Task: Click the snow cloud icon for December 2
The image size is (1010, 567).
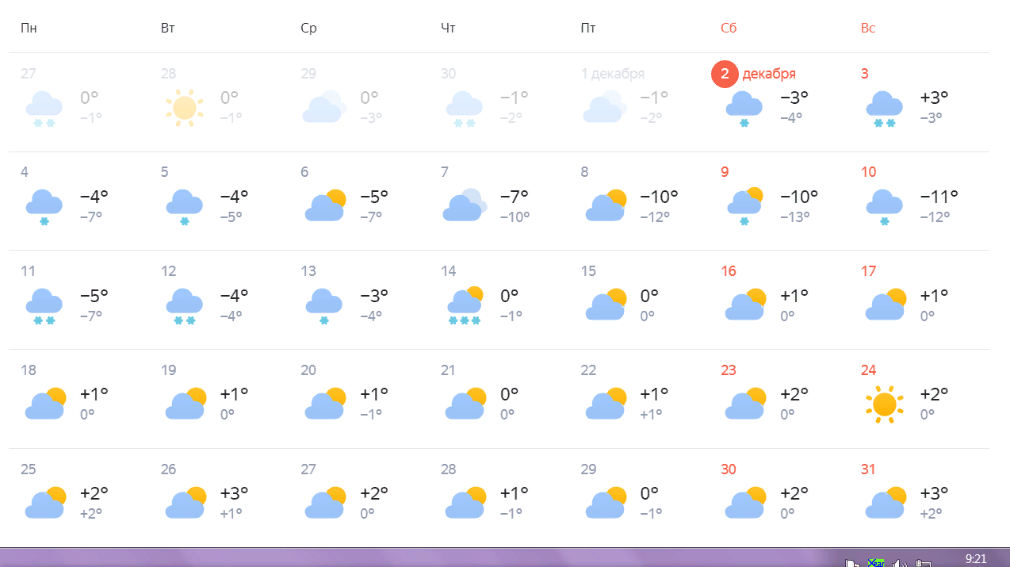Action: [x=744, y=109]
